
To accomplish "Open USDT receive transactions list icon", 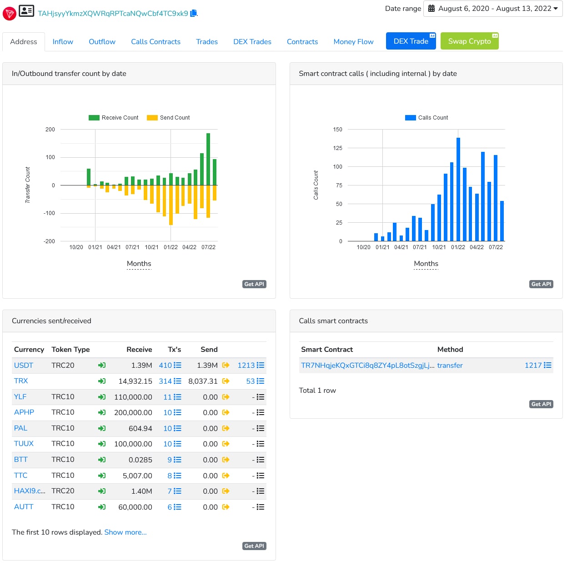I will (177, 365).
